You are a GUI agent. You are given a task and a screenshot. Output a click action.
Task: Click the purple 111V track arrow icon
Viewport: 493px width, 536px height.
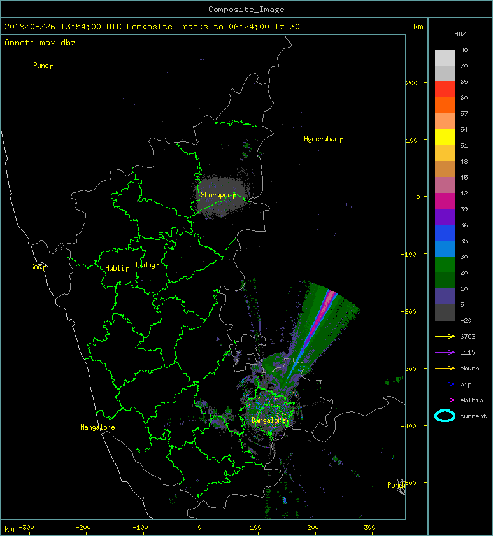click(x=445, y=353)
